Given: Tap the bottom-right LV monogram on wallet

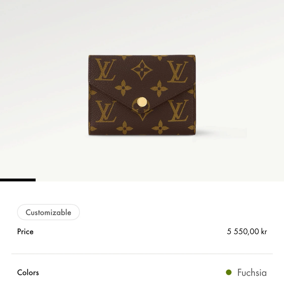Looking at the screenshot, I should coord(178,111).
